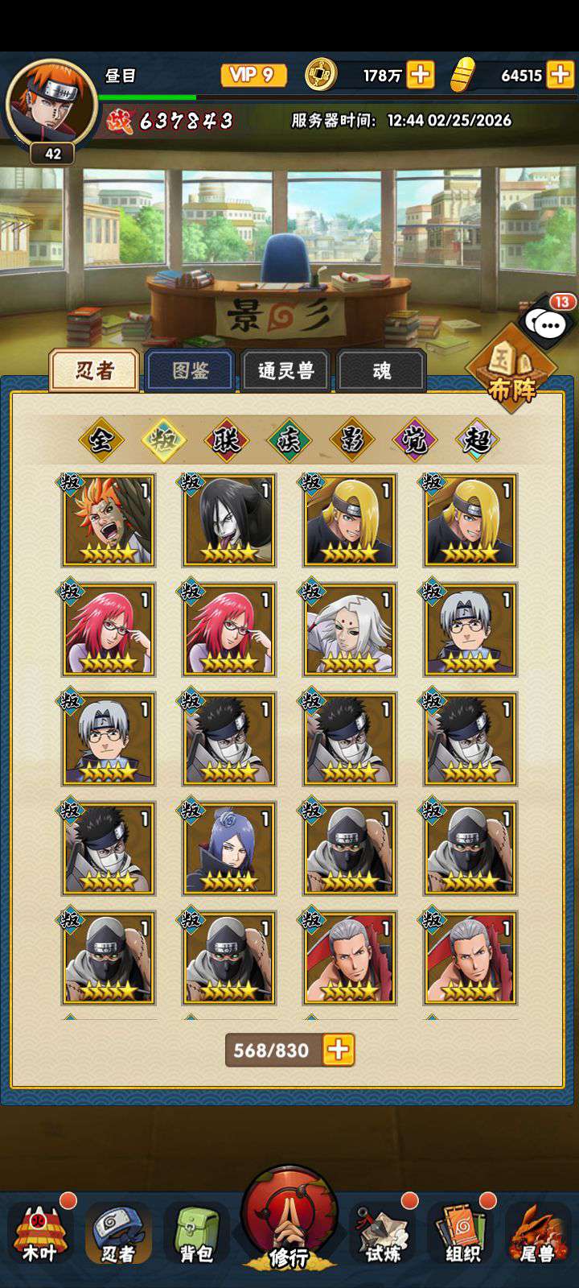
Task: Tap the 背包 backpack icon
Action: click(196, 1233)
